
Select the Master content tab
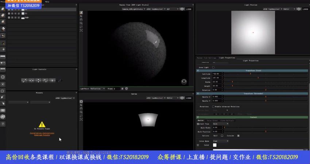click(201, 120)
